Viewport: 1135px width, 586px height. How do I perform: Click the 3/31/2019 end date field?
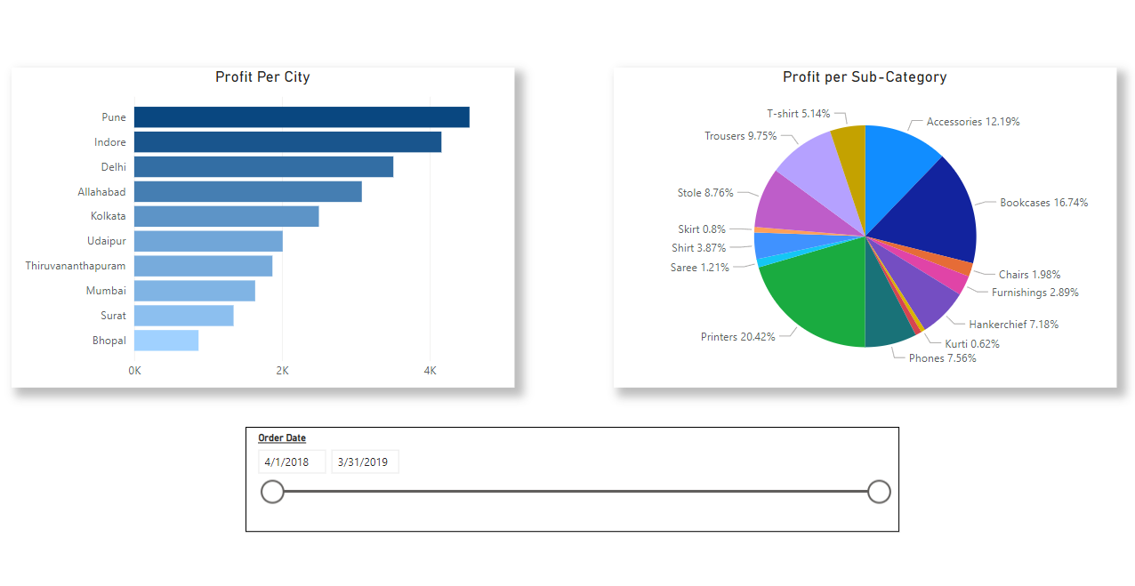click(365, 461)
